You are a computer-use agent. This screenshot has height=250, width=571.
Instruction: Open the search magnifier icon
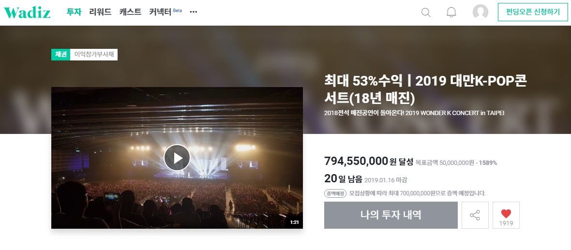tap(426, 13)
